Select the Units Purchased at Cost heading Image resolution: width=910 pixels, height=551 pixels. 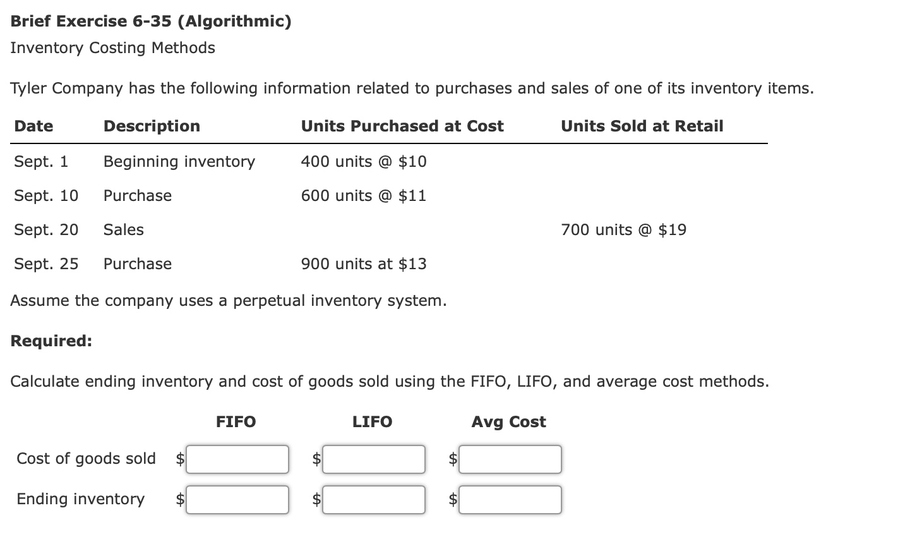[402, 126]
